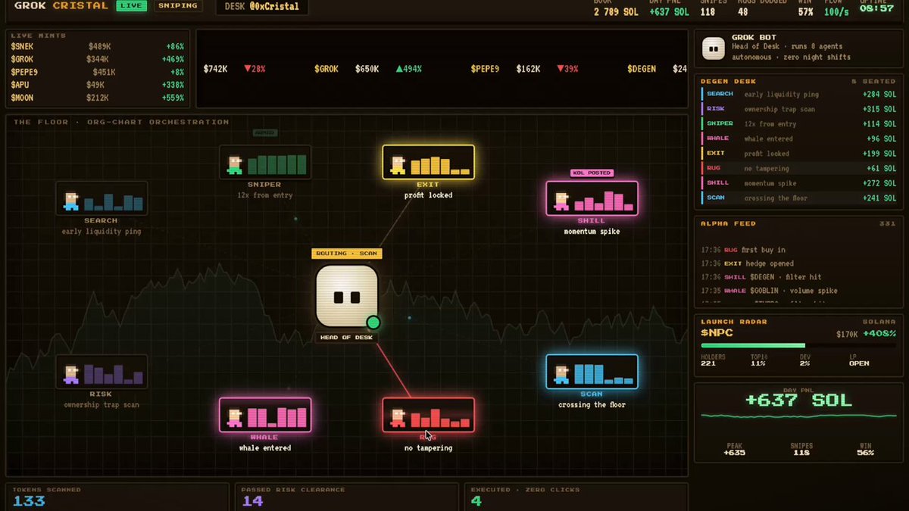Click the Day PNL green sparkline
This screenshot has height=511, width=909.
[x=798, y=416]
